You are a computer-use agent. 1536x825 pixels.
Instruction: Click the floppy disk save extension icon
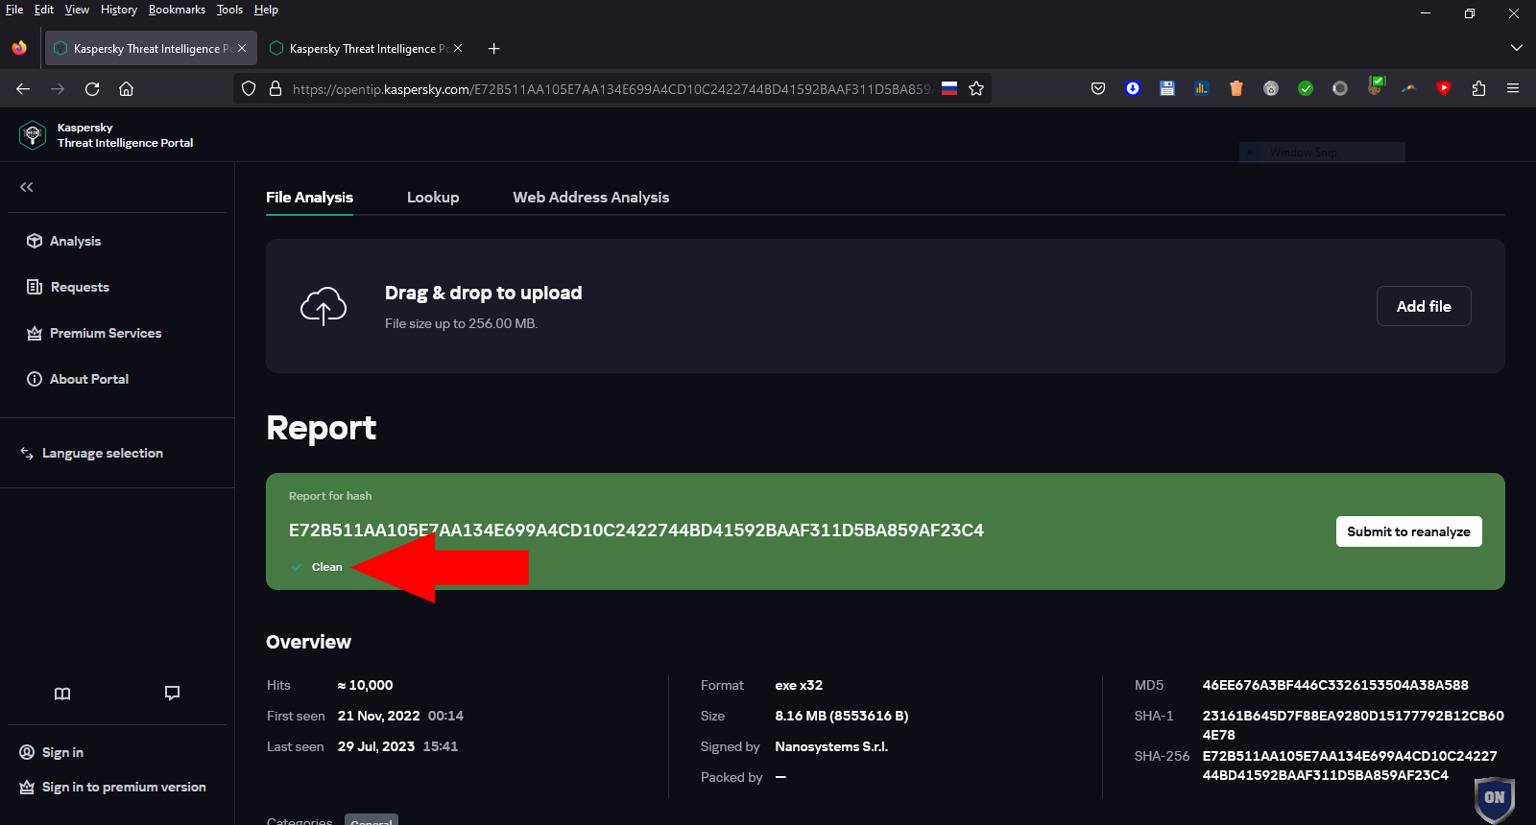(x=1167, y=88)
